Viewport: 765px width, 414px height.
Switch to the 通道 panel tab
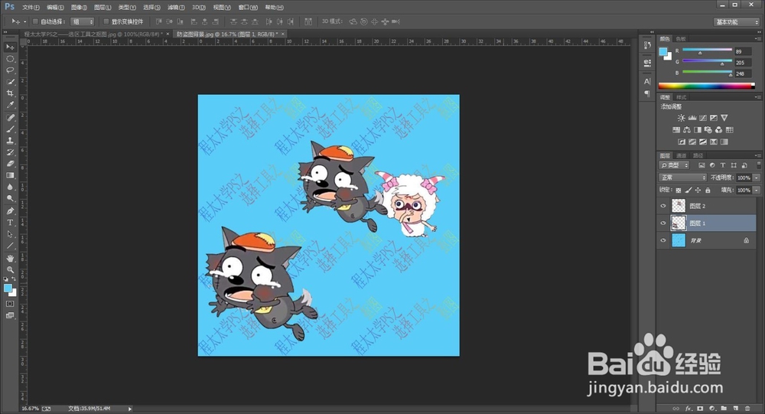681,155
